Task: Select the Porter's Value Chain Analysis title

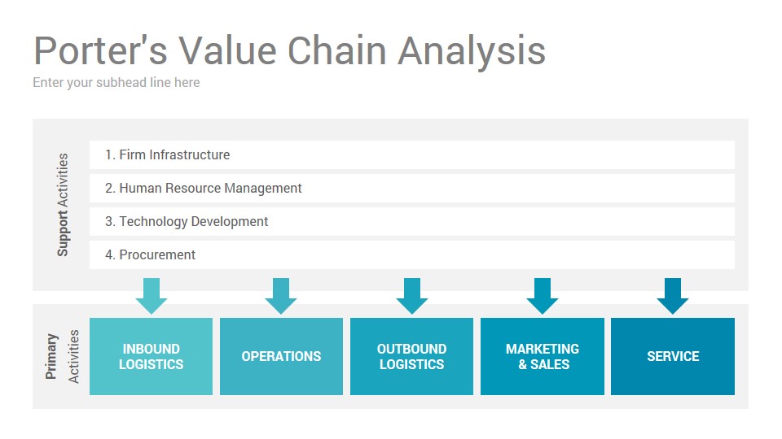Action: coord(290,50)
